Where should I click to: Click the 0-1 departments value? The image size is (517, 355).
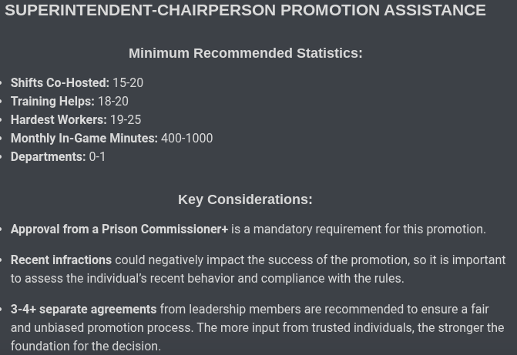tap(97, 156)
